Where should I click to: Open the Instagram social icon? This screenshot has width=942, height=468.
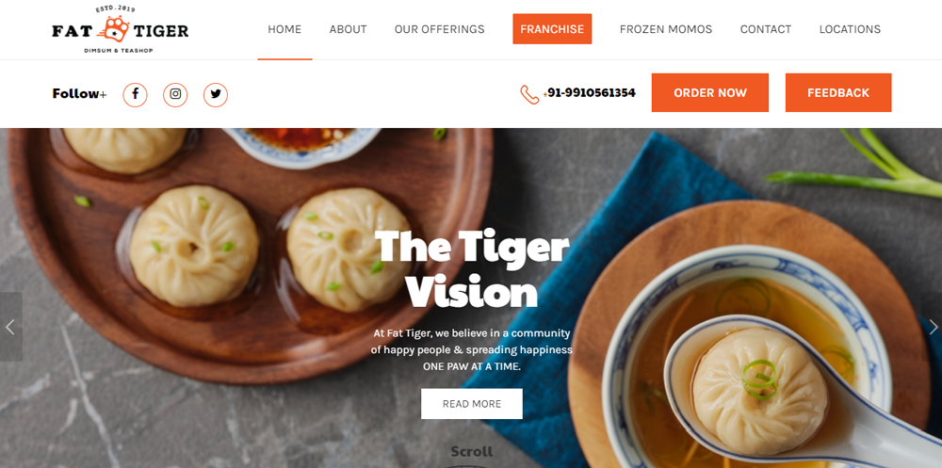tap(175, 94)
